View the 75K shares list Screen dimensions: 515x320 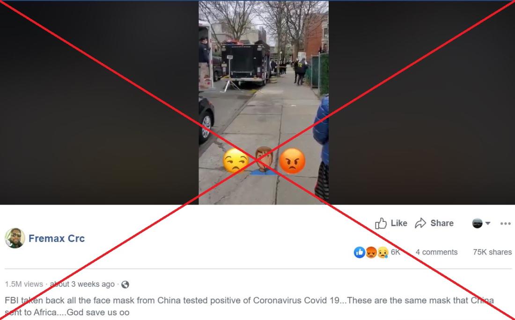tap(492, 252)
